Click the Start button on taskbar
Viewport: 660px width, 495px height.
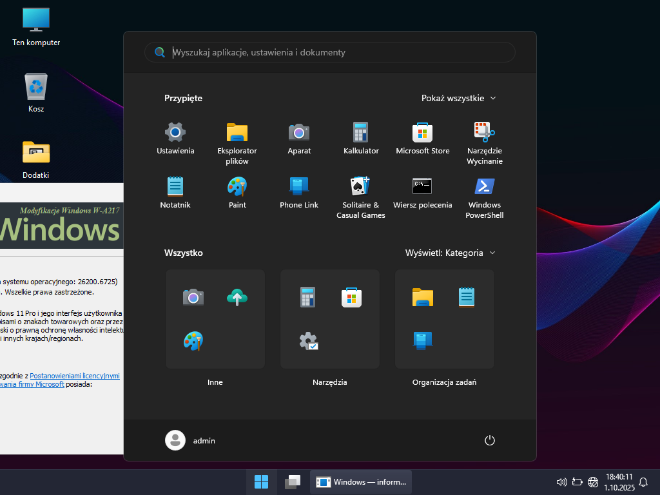pyautogui.click(x=262, y=481)
